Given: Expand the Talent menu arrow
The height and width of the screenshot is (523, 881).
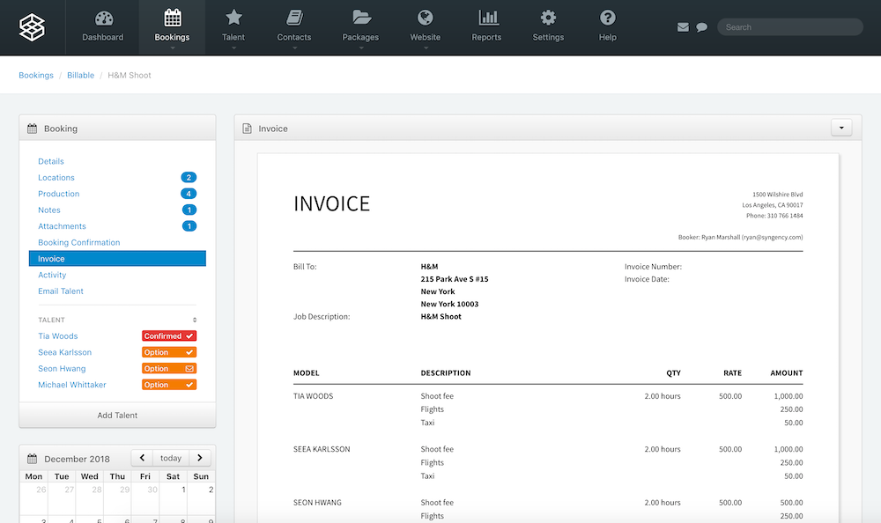Looking at the screenshot, I should (233, 48).
